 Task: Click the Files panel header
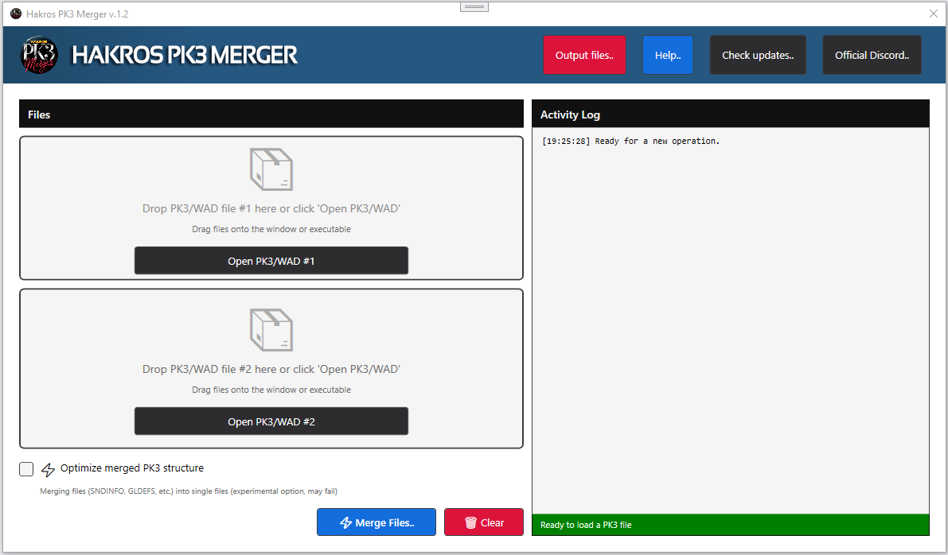[271, 114]
